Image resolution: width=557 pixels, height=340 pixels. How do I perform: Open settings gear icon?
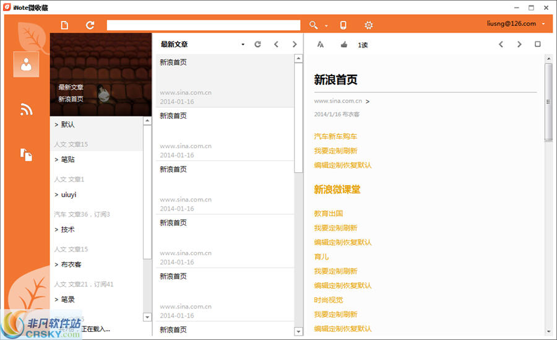click(369, 25)
